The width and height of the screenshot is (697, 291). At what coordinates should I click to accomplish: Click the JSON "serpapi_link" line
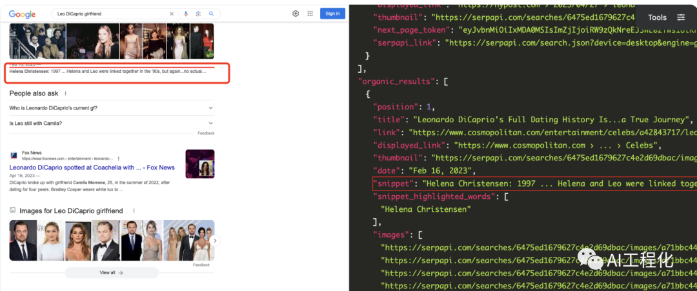(535, 43)
